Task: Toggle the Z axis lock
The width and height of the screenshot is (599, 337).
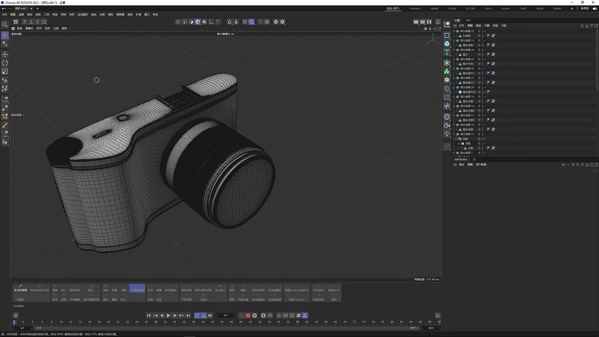Action: coord(37,22)
